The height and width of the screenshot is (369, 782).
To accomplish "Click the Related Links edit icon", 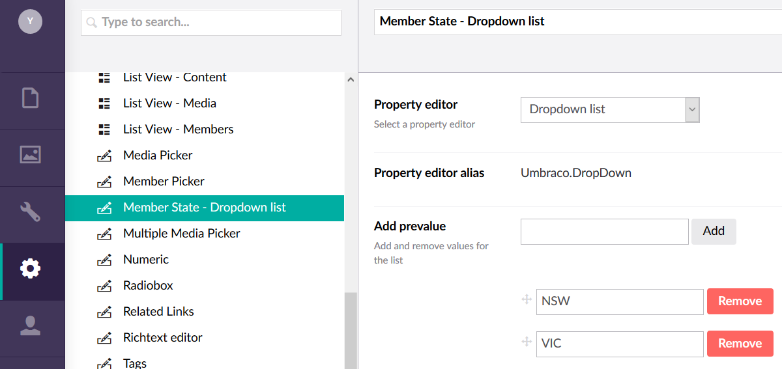I will [x=104, y=312].
